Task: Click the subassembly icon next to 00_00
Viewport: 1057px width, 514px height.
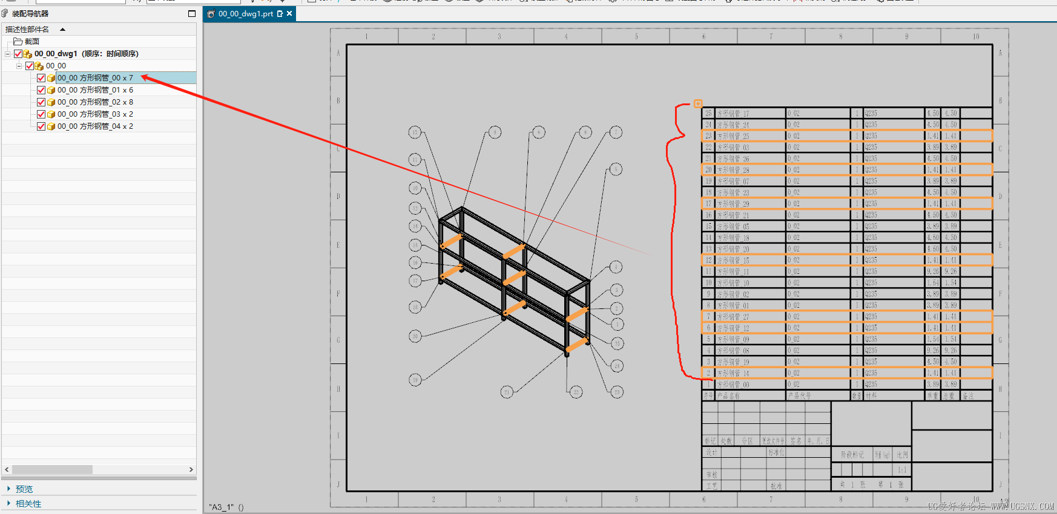Action: coord(39,66)
